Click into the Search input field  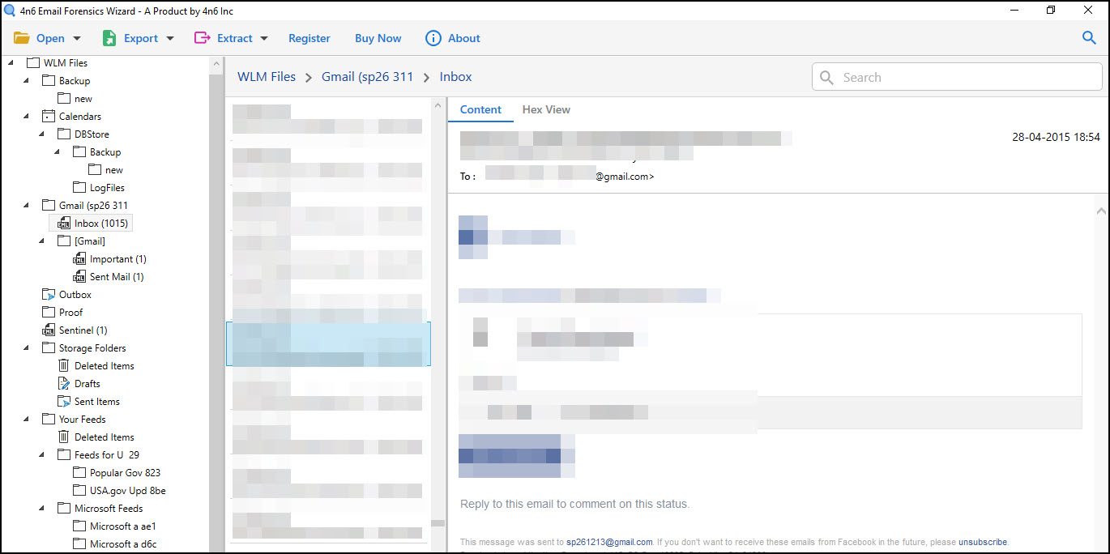(x=957, y=77)
